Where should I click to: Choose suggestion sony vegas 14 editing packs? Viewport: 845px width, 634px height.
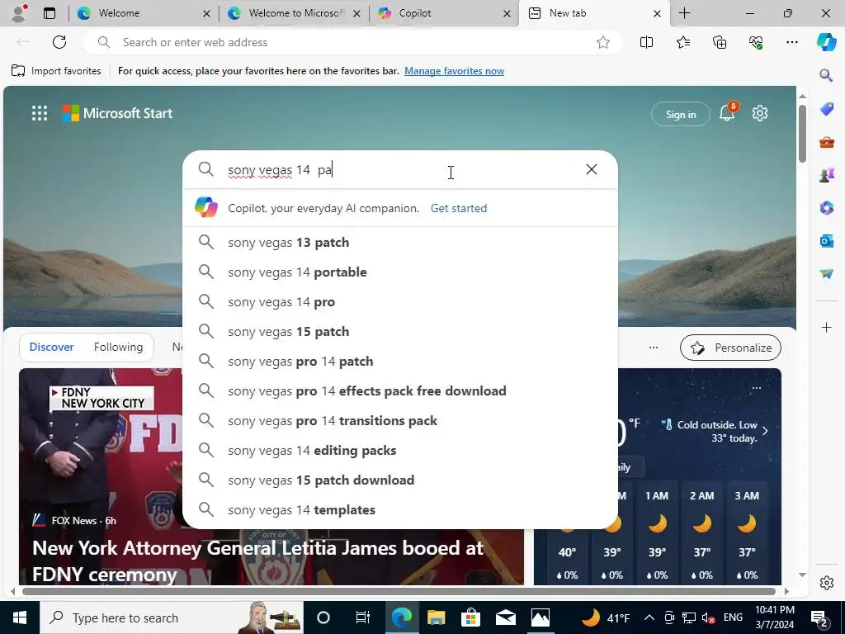coord(400,450)
